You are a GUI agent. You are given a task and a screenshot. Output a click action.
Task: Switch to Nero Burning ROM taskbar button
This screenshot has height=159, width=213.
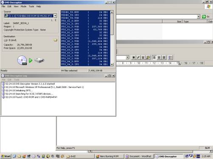point(109,156)
